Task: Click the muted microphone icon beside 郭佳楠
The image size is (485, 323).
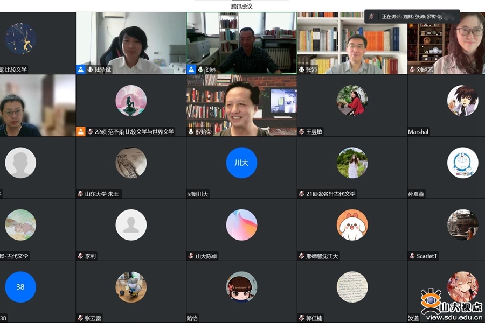Action: (x=302, y=318)
